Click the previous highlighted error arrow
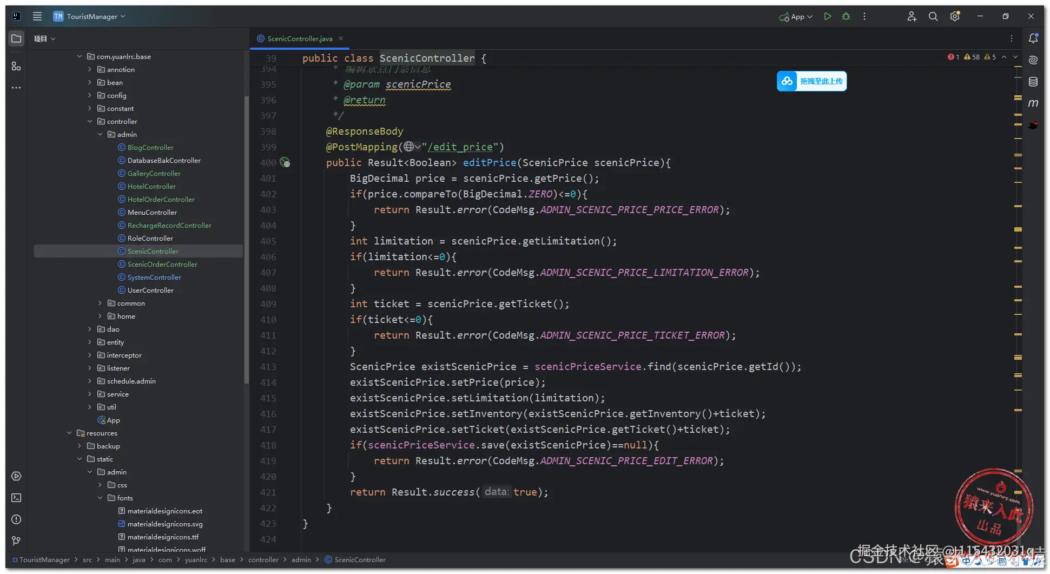The height and width of the screenshot is (574, 1050). (x=1004, y=57)
